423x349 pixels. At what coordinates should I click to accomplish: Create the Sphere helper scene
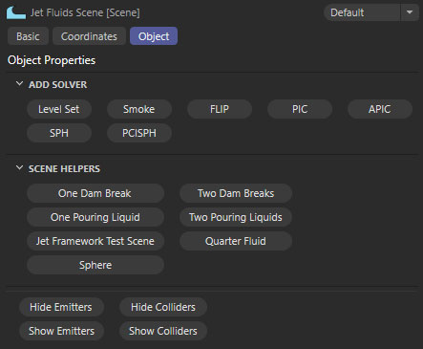(x=95, y=265)
